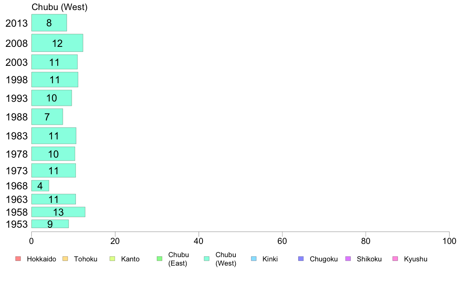
Task: Select the 1988 bar showing 7
Action: pyautogui.click(x=47, y=117)
